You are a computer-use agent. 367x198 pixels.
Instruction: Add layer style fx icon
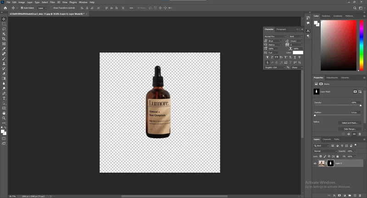point(334,195)
